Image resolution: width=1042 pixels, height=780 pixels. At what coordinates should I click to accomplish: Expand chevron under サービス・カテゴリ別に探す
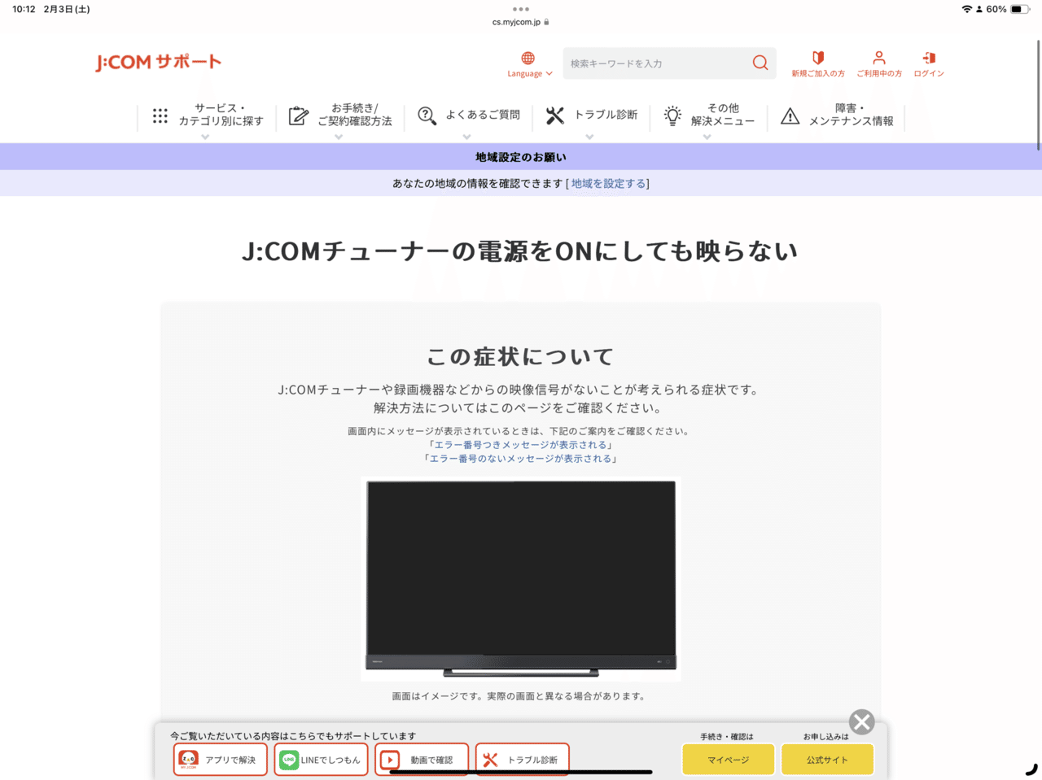point(205,137)
